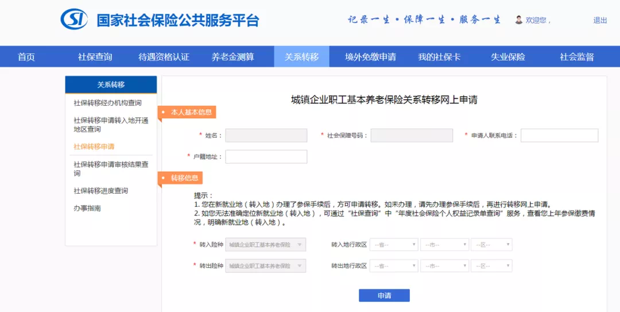Go to the 社保查询 menu
The width and height of the screenshot is (620, 312).
click(95, 57)
